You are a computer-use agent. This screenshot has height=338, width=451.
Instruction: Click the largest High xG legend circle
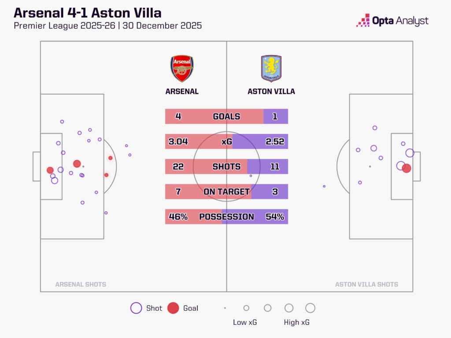tap(310, 308)
